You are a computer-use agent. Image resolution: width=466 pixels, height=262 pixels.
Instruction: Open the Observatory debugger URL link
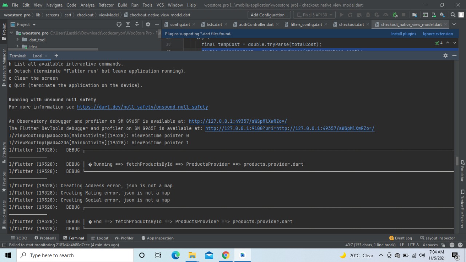(238, 121)
